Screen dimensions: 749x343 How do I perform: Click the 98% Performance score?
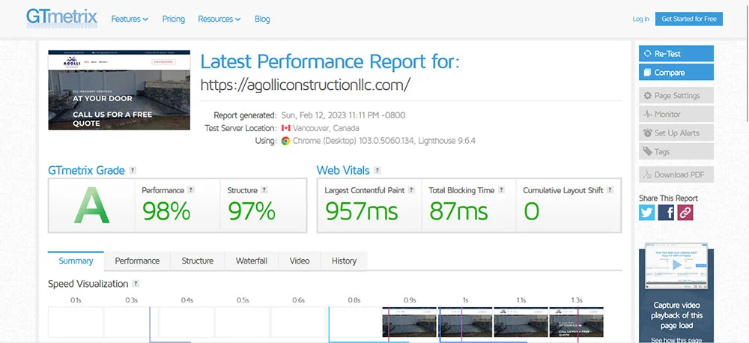pos(166,211)
